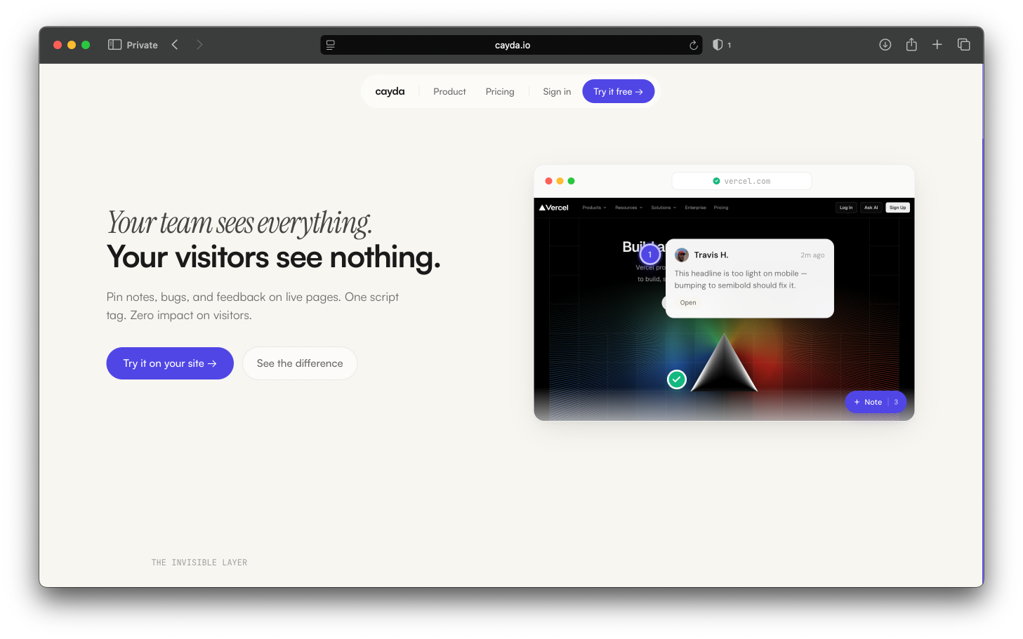Expand the Solutions dropdown in mockup
This screenshot has width=1023, height=639.
[664, 208]
